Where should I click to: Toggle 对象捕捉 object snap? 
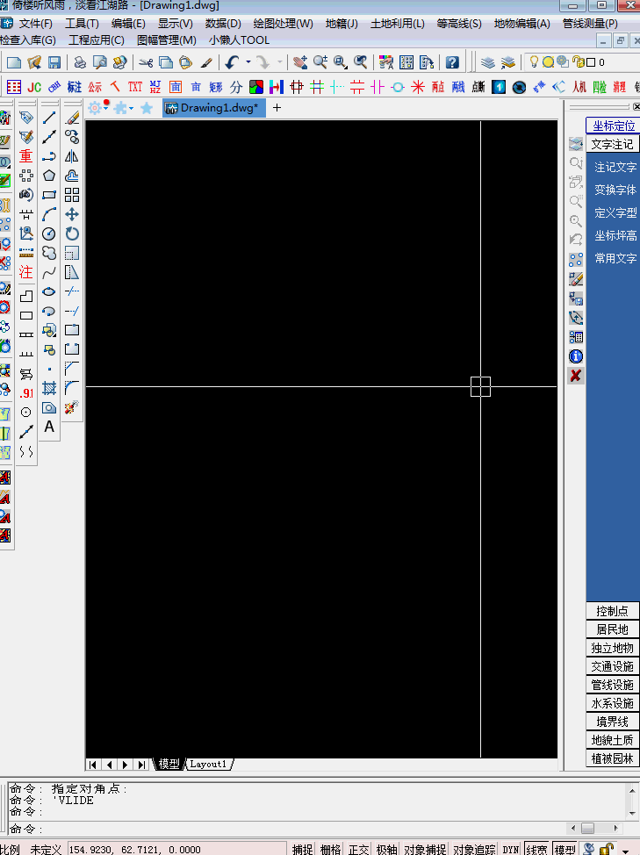point(425,849)
